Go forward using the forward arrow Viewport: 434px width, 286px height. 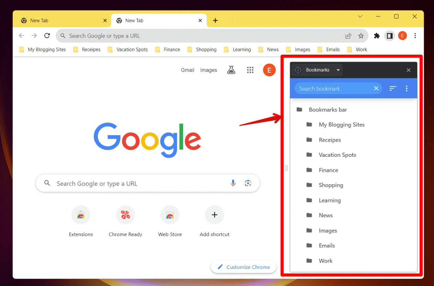[34, 36]
